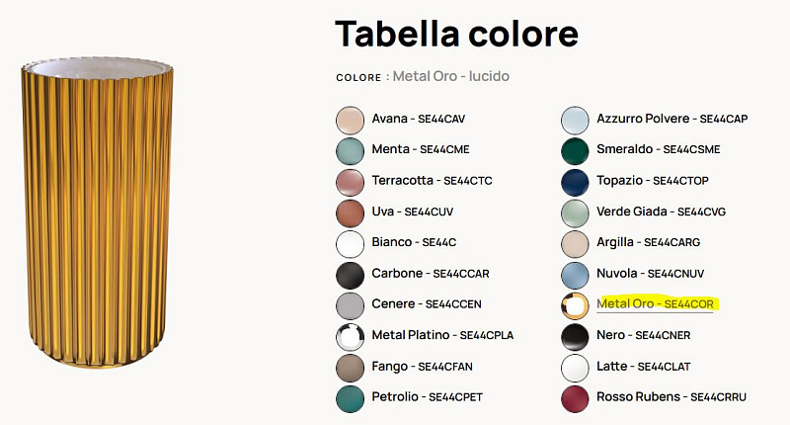Pick the Terracotta color circle

351,182
